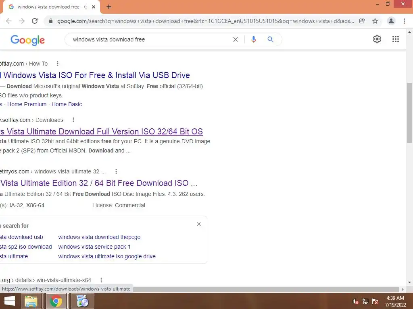Go to the Google homepage via the logo
Viewport: 413px width, 309px height.
[28, 40]
